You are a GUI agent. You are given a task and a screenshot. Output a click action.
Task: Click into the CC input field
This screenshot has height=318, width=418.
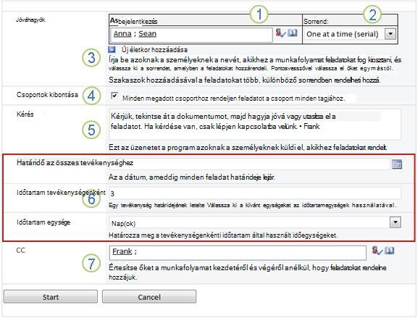(x=238, y=253)
